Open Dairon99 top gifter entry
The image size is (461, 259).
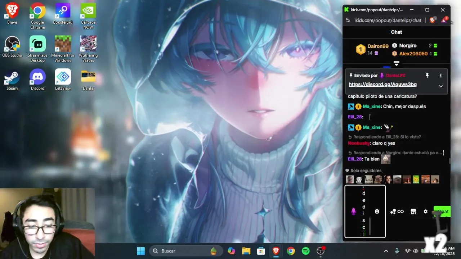tap(372, 49)
